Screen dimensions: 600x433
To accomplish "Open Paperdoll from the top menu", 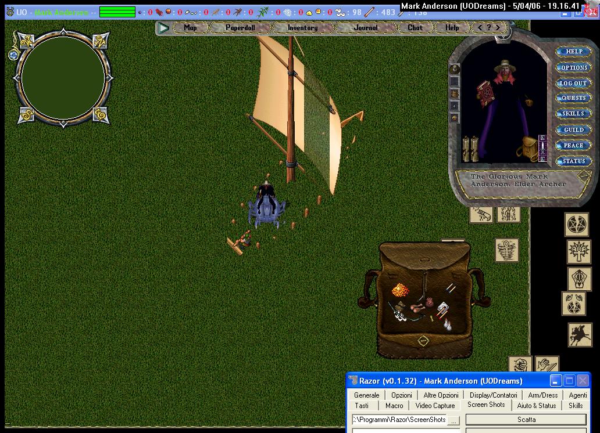I will [x=240, y=27].
